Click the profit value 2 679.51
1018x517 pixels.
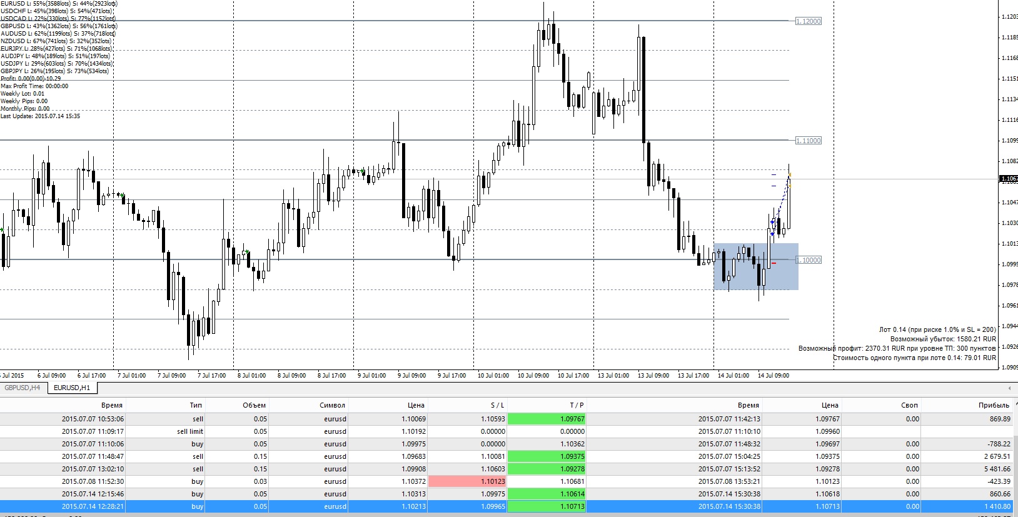[997, 456]
